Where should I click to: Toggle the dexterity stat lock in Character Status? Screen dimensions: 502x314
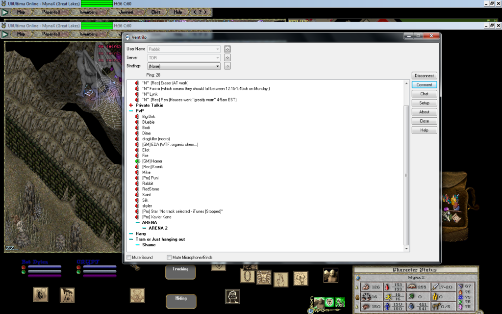[x=357, y=297]
